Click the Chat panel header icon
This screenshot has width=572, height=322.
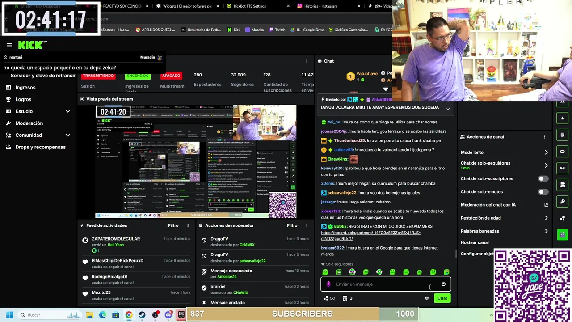click(320, 61)
